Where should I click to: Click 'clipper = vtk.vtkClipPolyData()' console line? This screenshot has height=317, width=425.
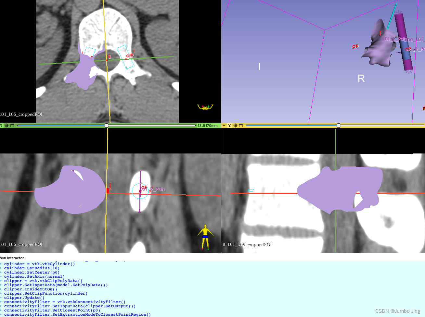[44, 281]
